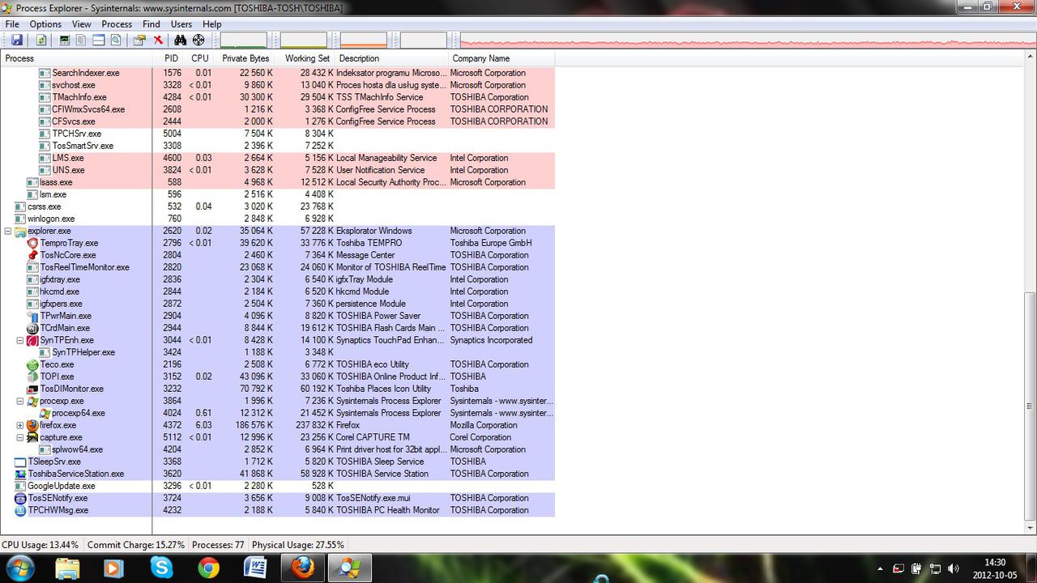Click the binoculars Find Handle icon

pos(181,40)
